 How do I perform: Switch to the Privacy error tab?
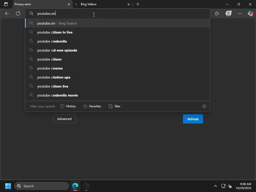point(42,4)
